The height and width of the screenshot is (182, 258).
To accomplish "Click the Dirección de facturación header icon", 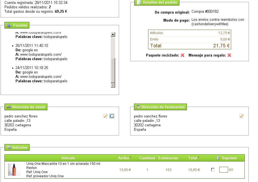I will [138, 107].
